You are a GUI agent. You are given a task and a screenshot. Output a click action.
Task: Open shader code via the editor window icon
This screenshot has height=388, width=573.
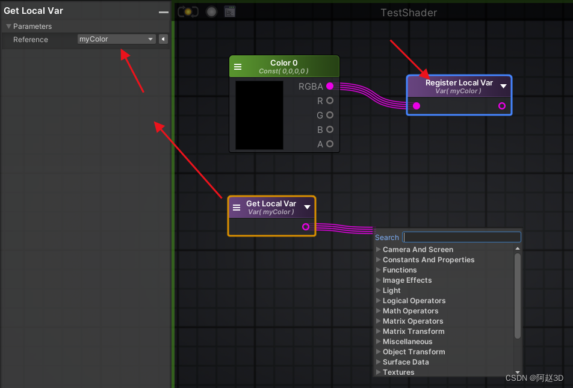pos(230,11)
